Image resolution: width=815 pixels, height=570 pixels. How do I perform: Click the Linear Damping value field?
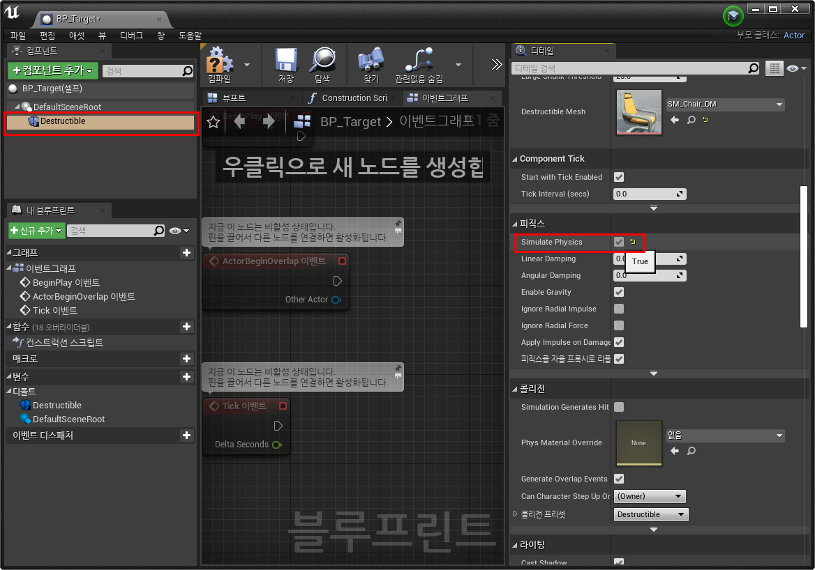(x=650, y=259)
